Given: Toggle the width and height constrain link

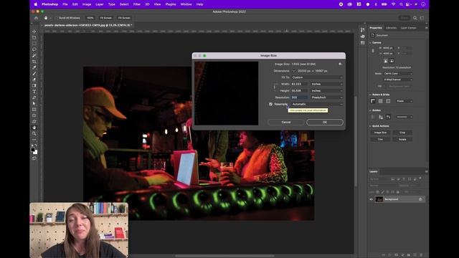Looking at the screenshot, I should [275, 87].
